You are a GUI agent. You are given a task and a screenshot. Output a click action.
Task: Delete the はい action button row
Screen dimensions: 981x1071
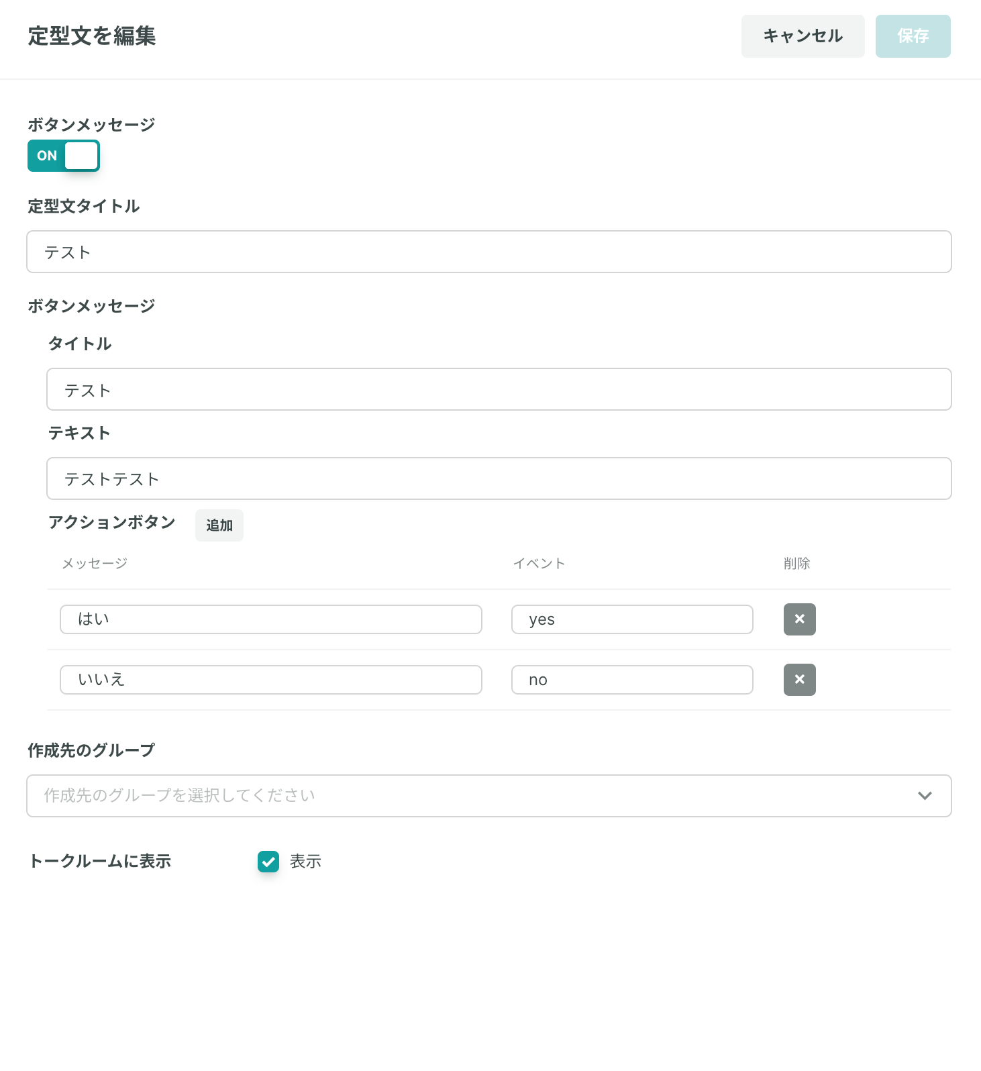[799, 619]
